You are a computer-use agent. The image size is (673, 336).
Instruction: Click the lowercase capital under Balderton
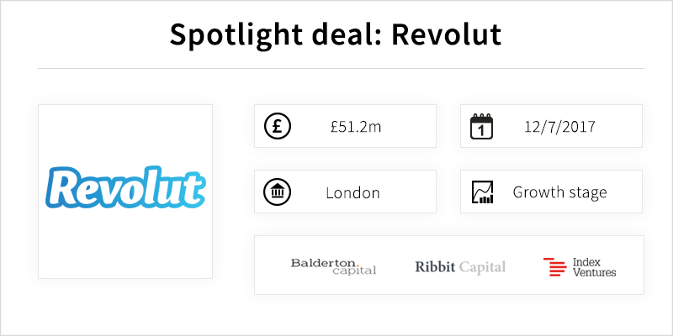tap(354, 270)
